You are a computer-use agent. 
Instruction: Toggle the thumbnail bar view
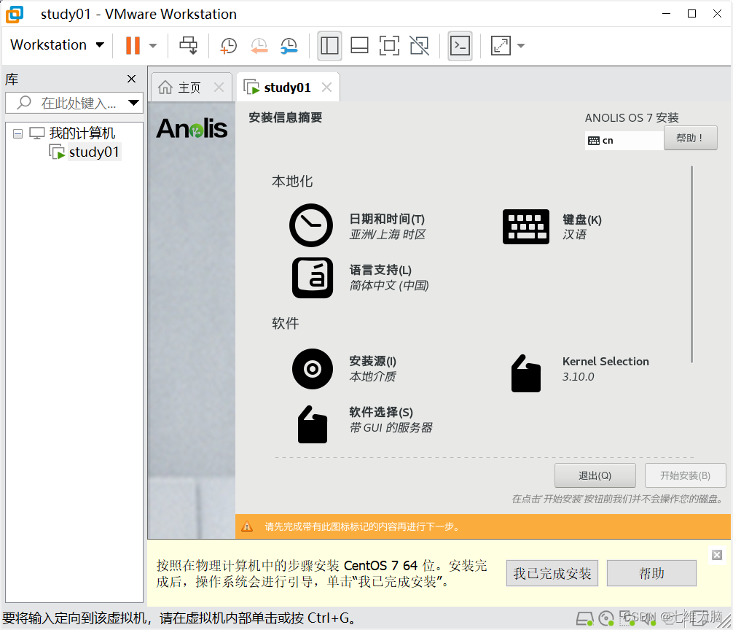(359, 46)
